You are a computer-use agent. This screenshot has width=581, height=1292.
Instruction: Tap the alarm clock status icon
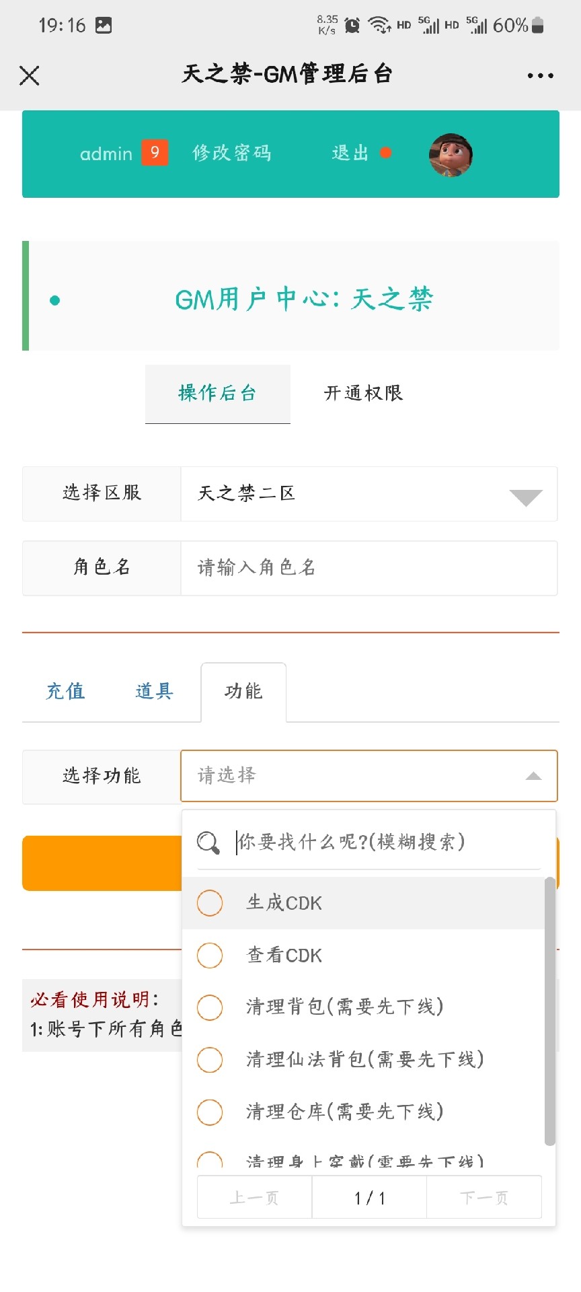[x=352, y=26]
